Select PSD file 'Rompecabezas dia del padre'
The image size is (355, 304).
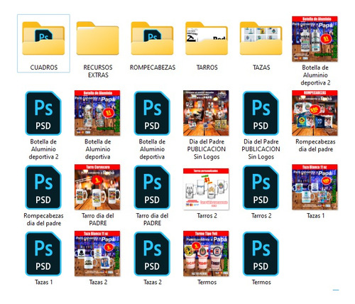point(43,188)
